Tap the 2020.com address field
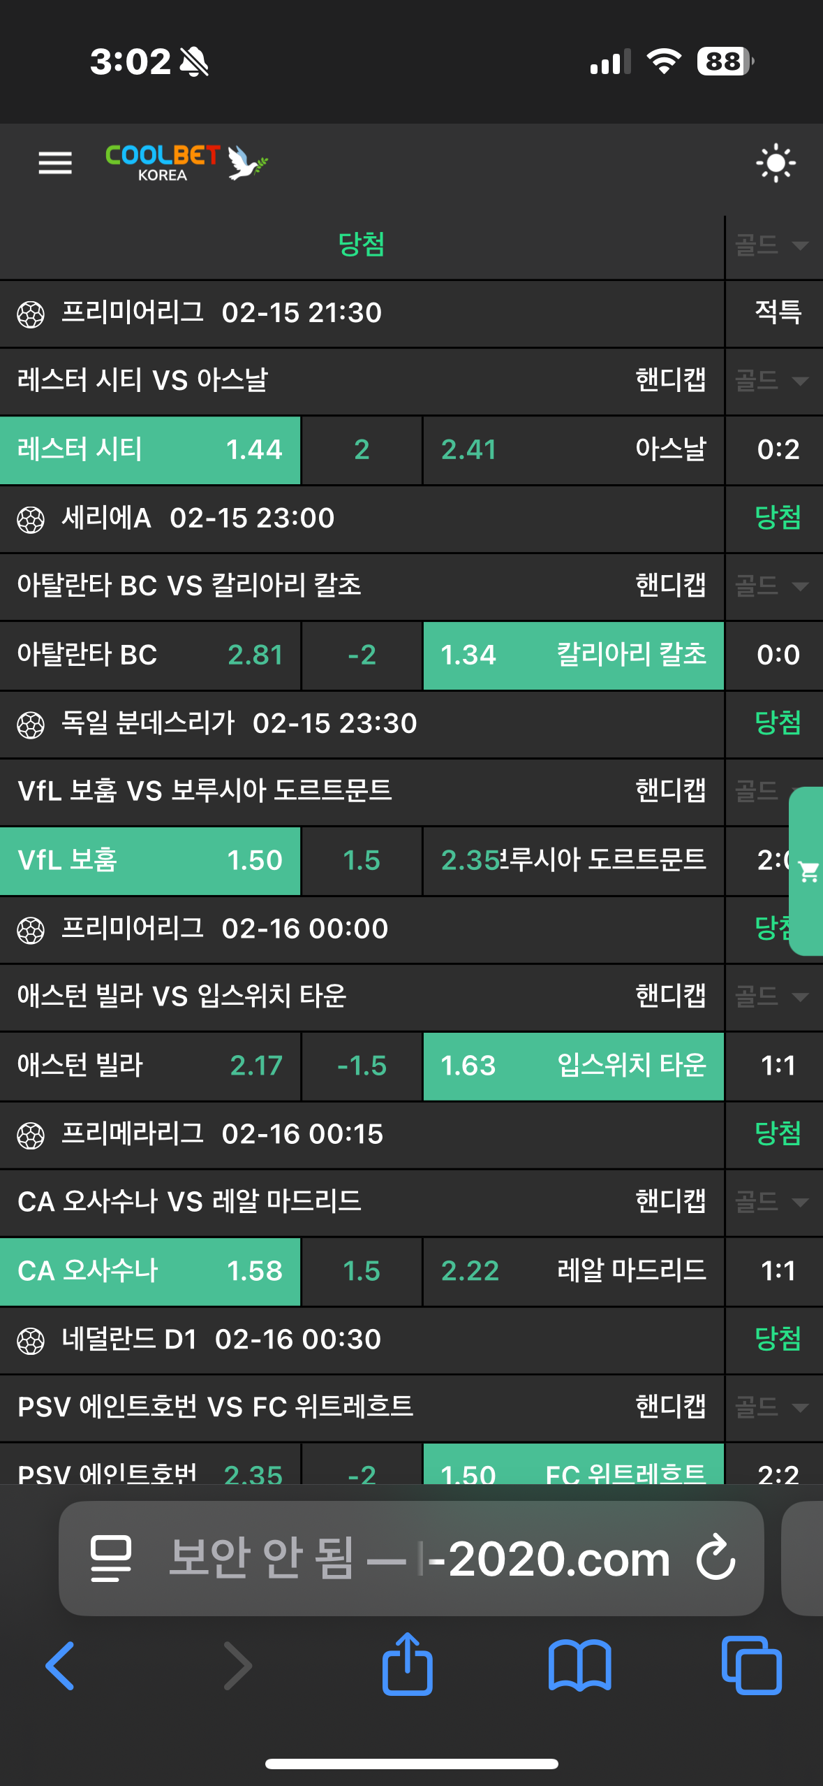The width and height of the screenshot is (823, 1786). [x=419, y=1558]
